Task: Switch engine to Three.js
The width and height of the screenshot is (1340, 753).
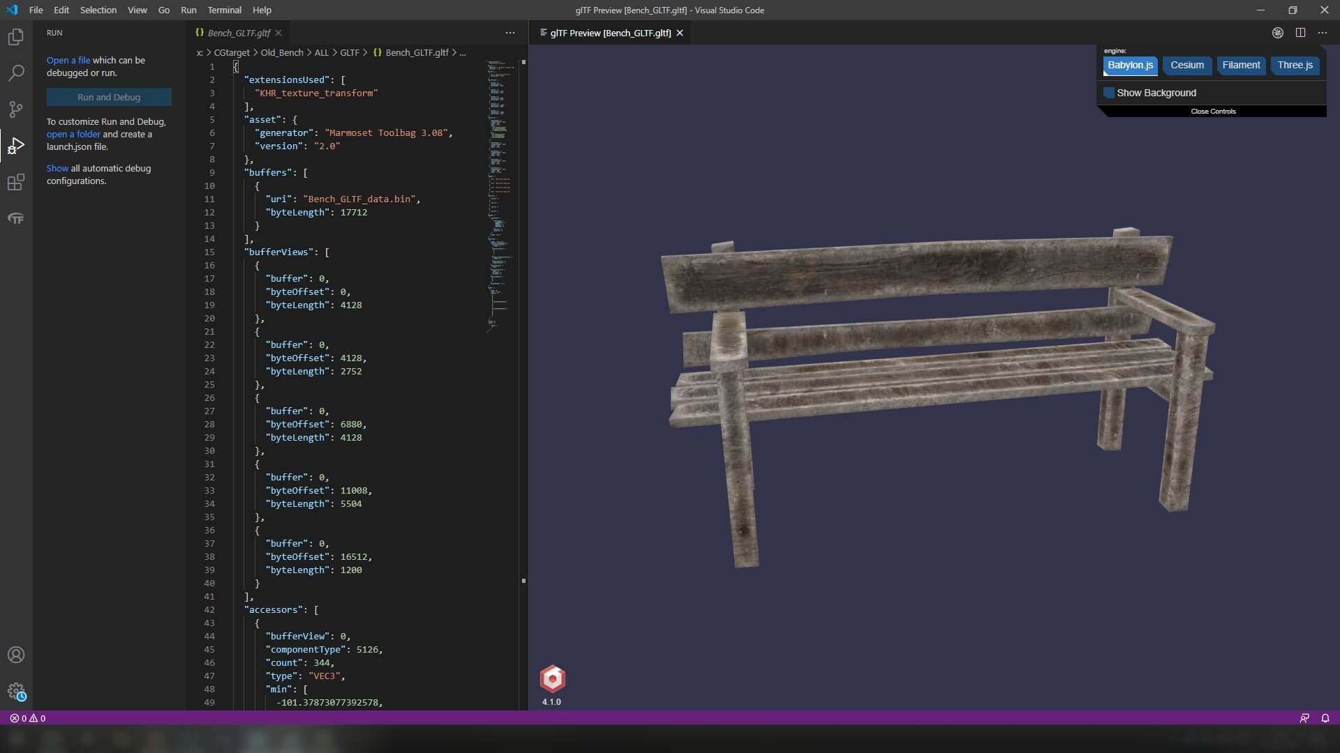Action: tap(1295, 66)
